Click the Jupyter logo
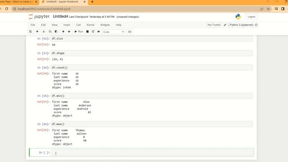Viewport: 288px width, 162px height. [39, 17]
